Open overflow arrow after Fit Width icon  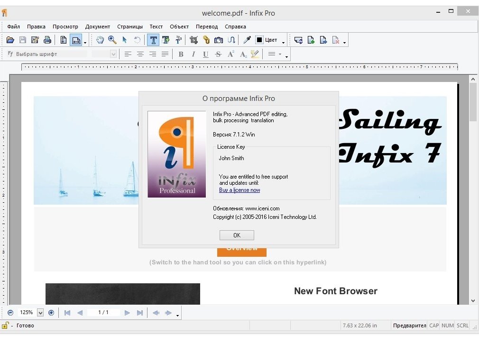[85, 43]
